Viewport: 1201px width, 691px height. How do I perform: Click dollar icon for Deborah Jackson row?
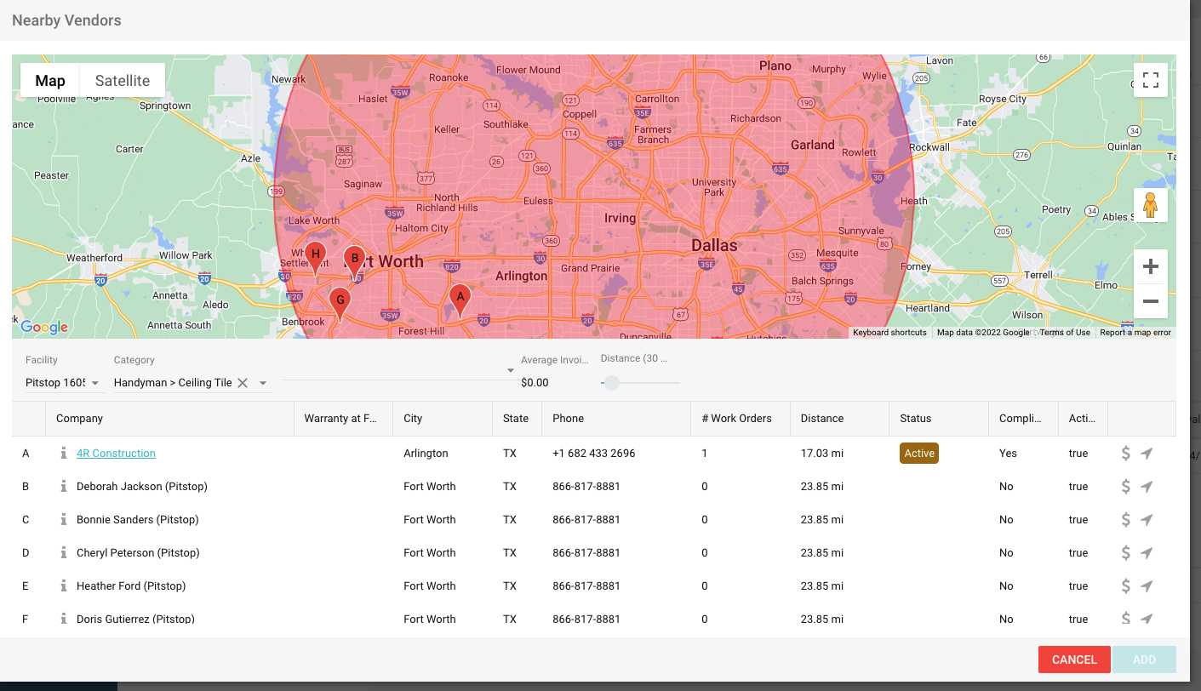pyautogui.click(x=1126, y=487)
